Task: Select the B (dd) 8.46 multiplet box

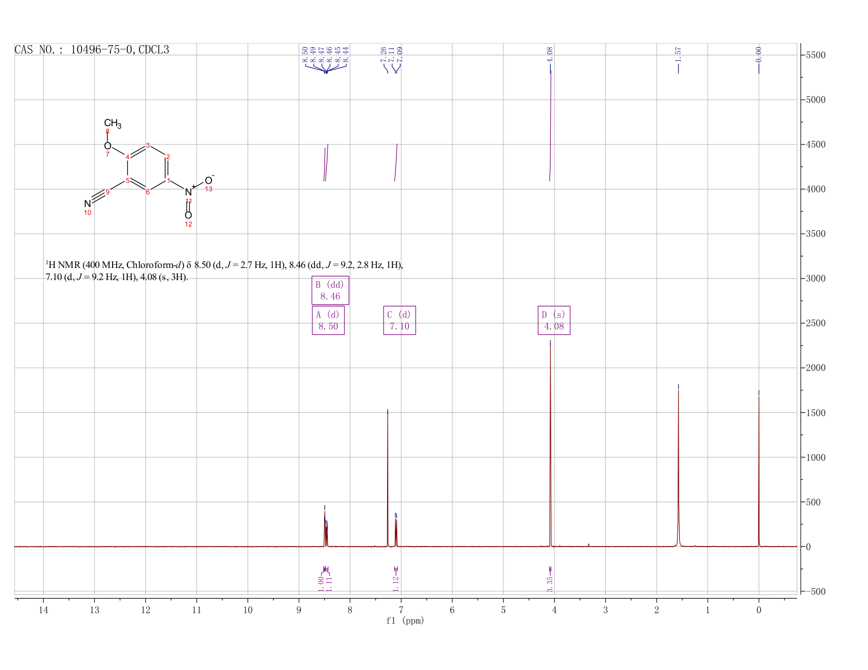Action: 330,291
